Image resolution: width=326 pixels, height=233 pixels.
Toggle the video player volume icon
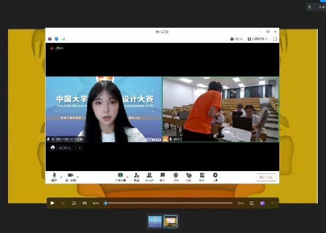click(84, 203)
